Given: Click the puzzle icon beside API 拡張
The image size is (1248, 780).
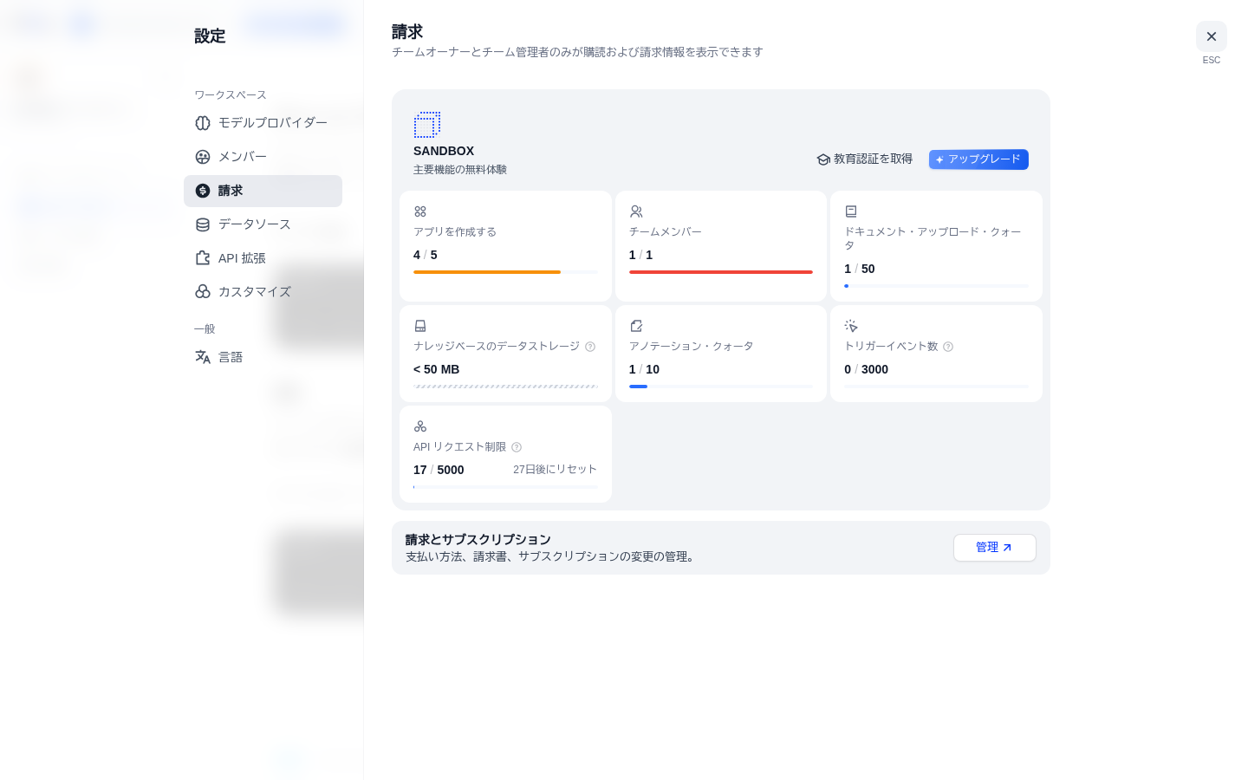Looking at the screenshot, I should point(203,258).
